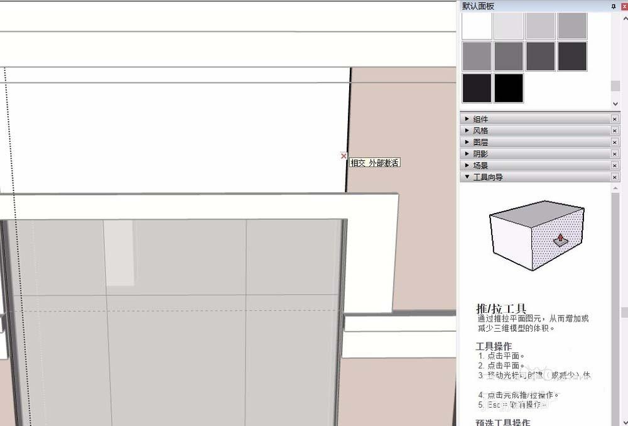Close the 组件 panel with its X icon
The height and width of the screenshot is (426, 628).
pos(614,118)
